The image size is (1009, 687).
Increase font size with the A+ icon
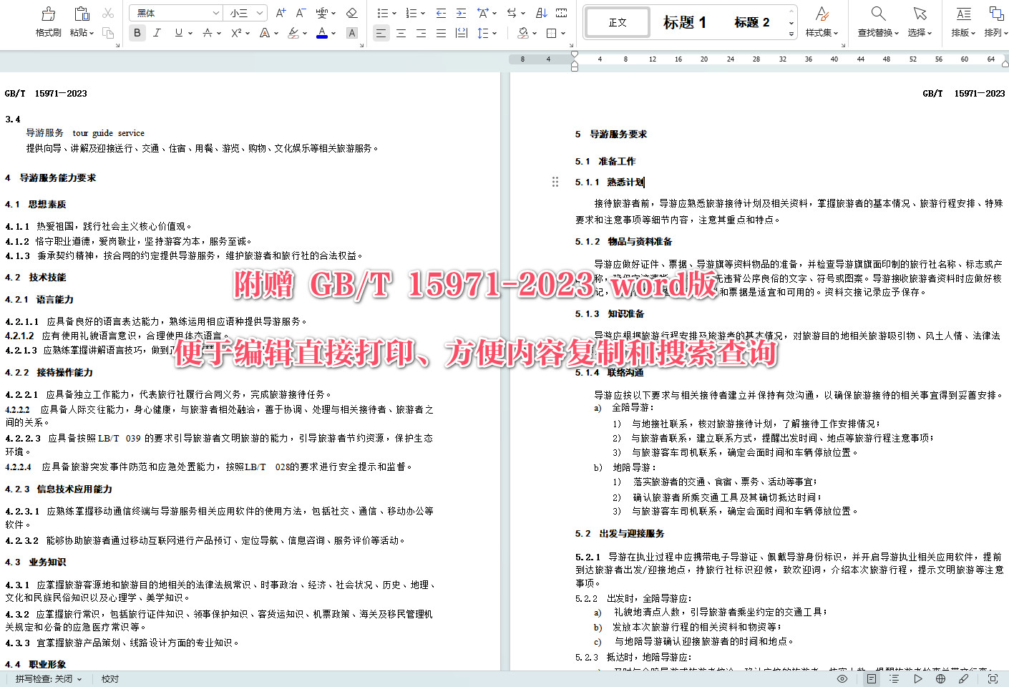pos(279,12)
